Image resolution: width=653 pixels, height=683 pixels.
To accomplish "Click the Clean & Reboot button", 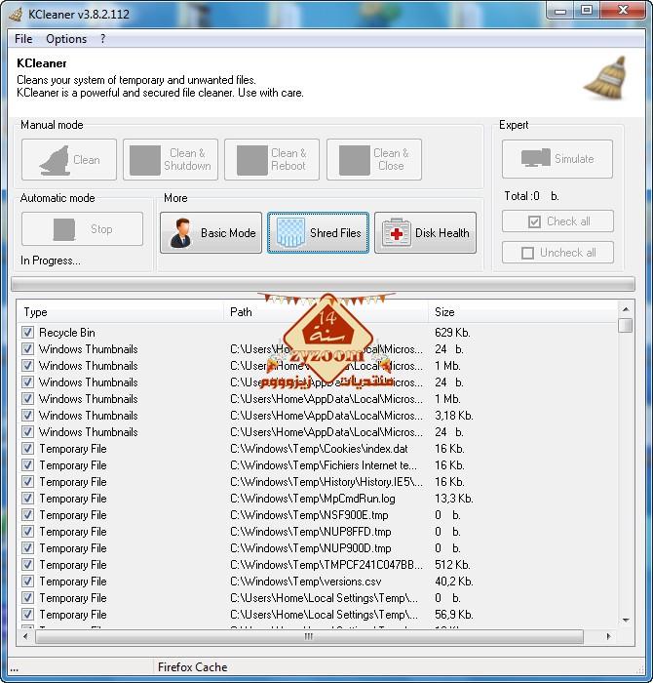I will point(272,160).
